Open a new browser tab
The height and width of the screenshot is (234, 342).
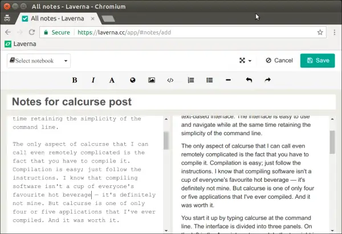pyautogui.click(x=108, y=19)
